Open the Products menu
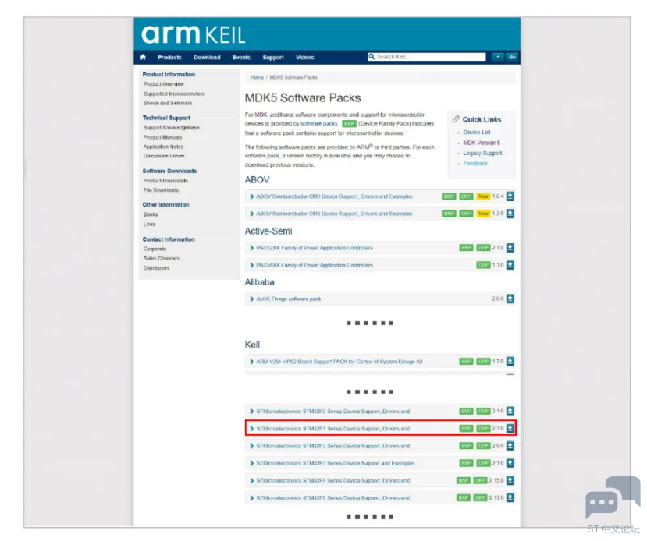 [x=169, y=57]
